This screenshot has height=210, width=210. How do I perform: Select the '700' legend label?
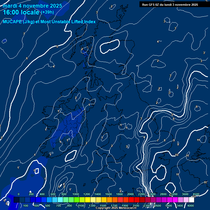coord(59,206)
